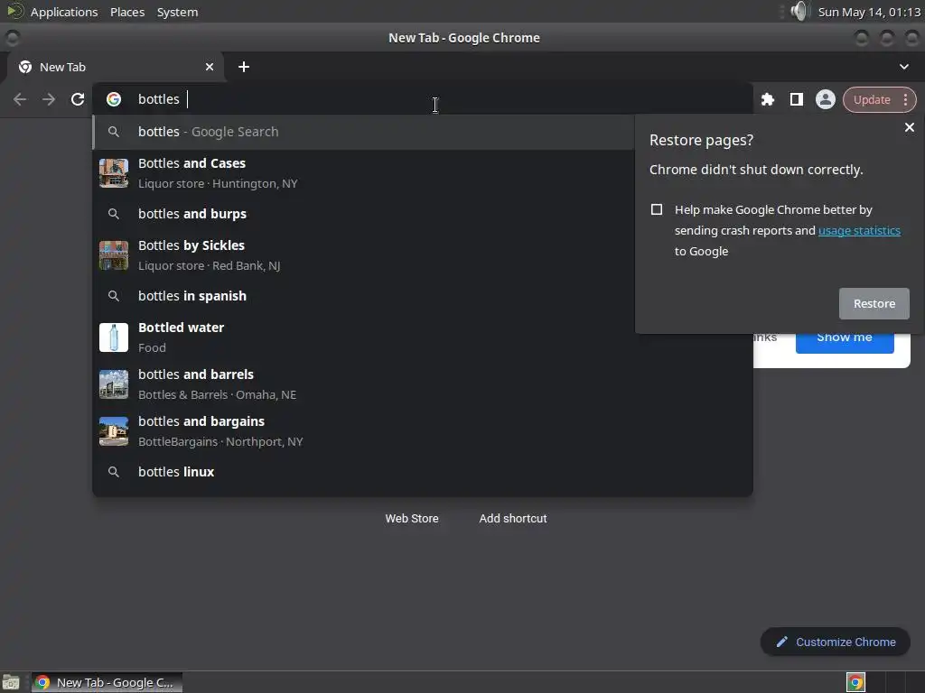The image size is (925, 693).
Task: Click the bottles and bargains thumbnail
Action: (x=114, y=431)
